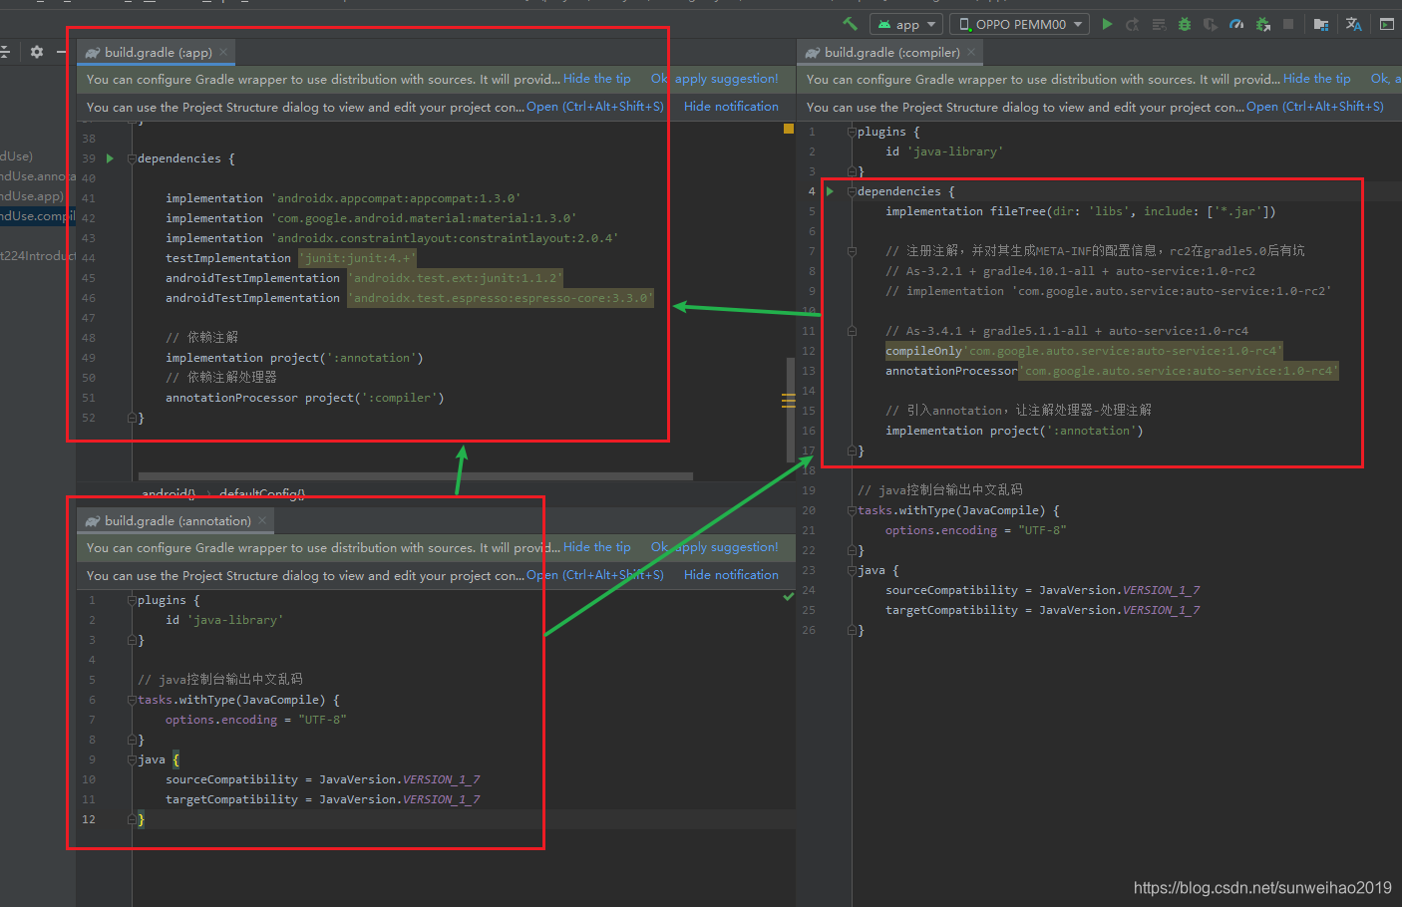Click the rightmost toolbar window icon
The width and height of the screenshot is (1402, 907).
click(x=1387, y=24)
